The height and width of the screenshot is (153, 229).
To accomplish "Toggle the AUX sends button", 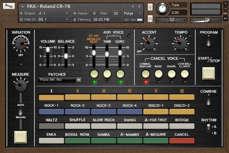I will click(225, 13).
